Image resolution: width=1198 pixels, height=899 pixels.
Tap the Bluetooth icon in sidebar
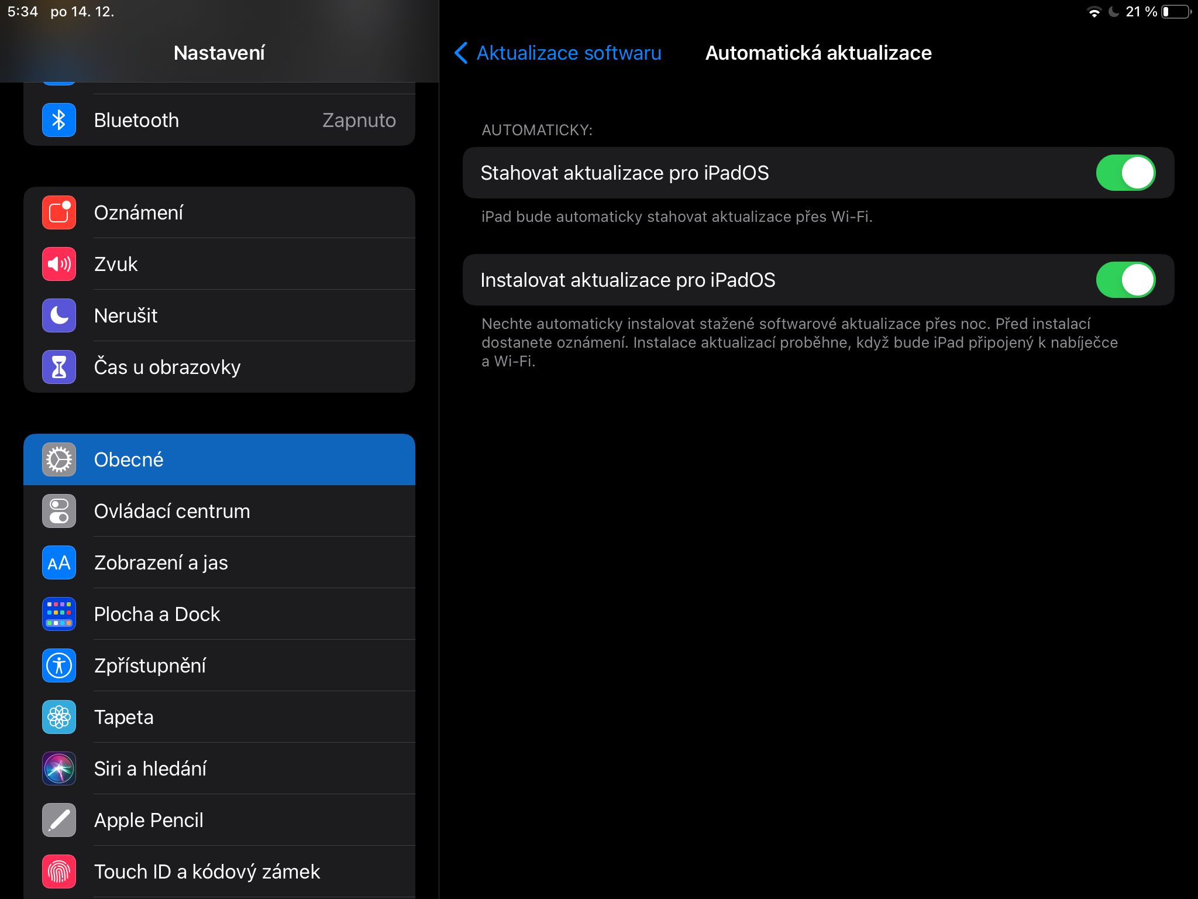click(59, 120)
